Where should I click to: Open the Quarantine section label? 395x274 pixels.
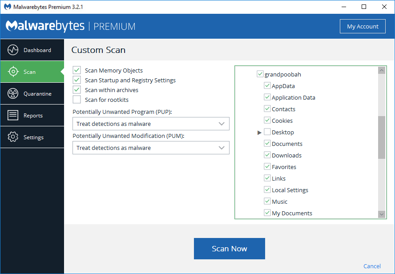[37, 94]
